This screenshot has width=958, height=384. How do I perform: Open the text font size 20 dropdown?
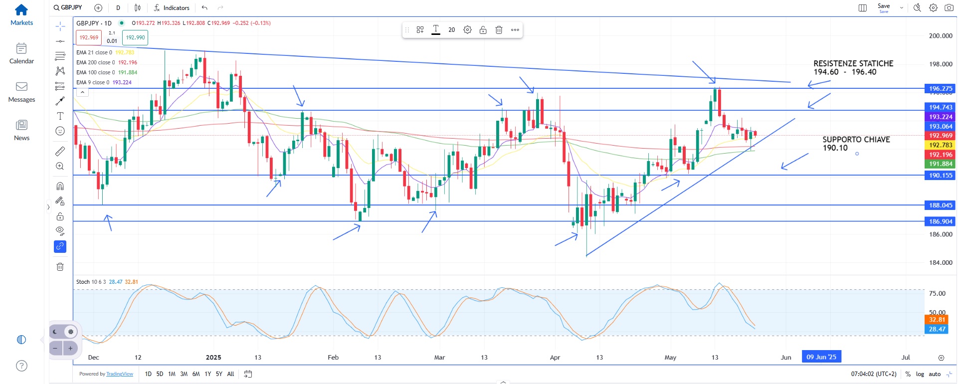pos(451,30)
